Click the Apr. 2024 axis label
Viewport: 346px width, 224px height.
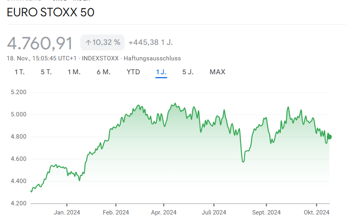click(x=164, y=212)
